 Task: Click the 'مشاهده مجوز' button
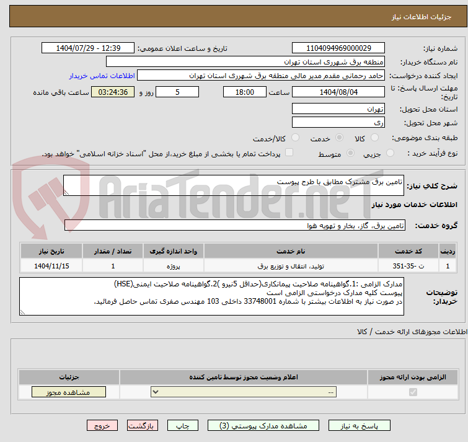69,392
